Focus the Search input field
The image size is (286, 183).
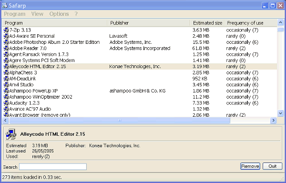pyautogui.click(x=53, y=167)
